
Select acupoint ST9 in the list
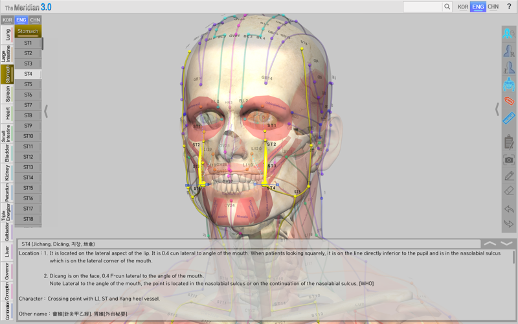[x=28, y=126]
